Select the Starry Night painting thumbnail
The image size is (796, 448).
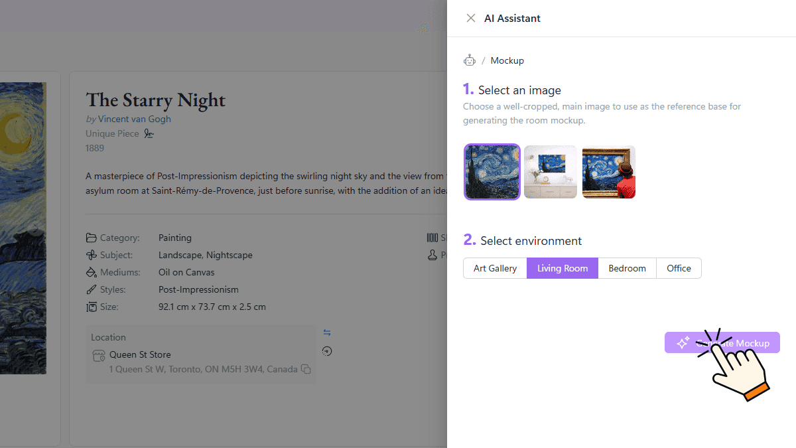click(492, 172)
